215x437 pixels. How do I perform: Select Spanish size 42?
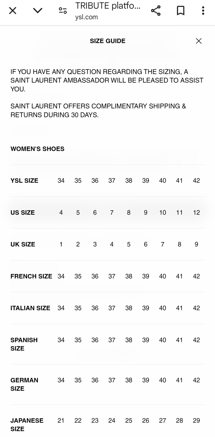click(196, 340)
